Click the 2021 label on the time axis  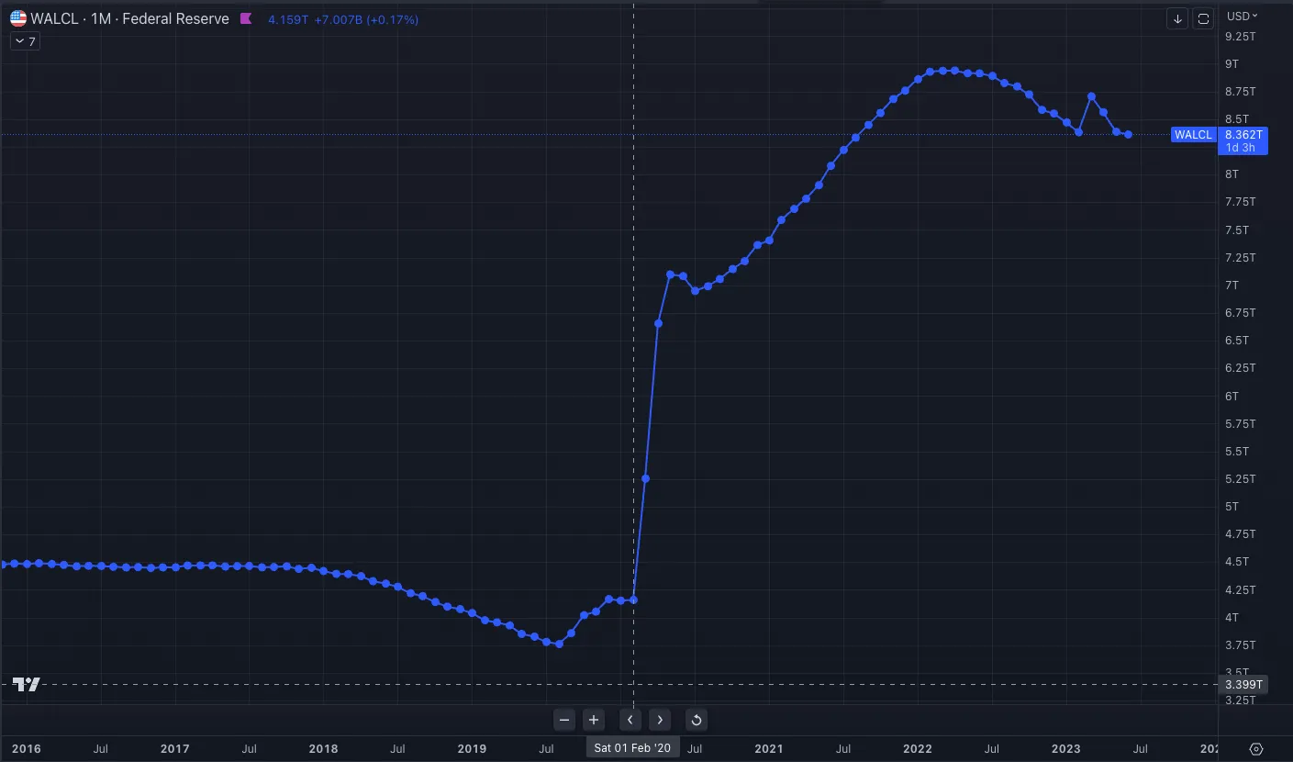769,748
